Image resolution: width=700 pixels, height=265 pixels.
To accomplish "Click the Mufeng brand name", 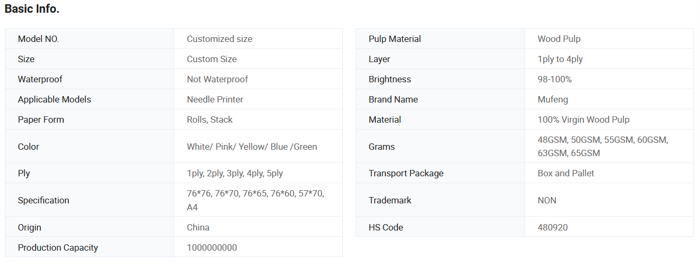I will (553, 99).
